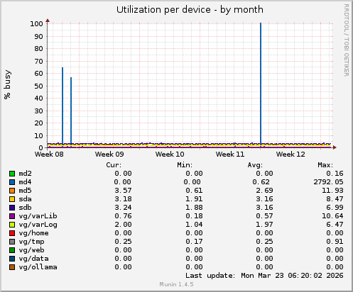
Task: Click the sdb current value 3.24
Action: [123, 208]
